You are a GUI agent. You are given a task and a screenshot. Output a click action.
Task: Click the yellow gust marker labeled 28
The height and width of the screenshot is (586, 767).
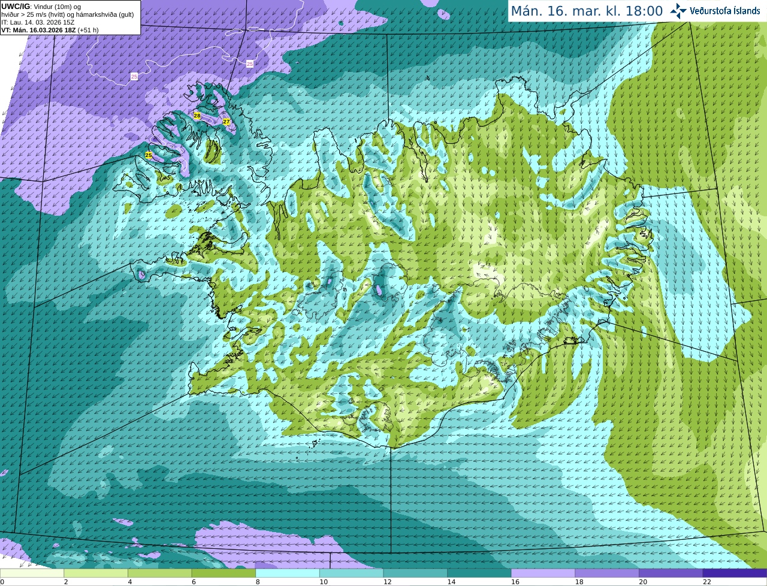197,115
